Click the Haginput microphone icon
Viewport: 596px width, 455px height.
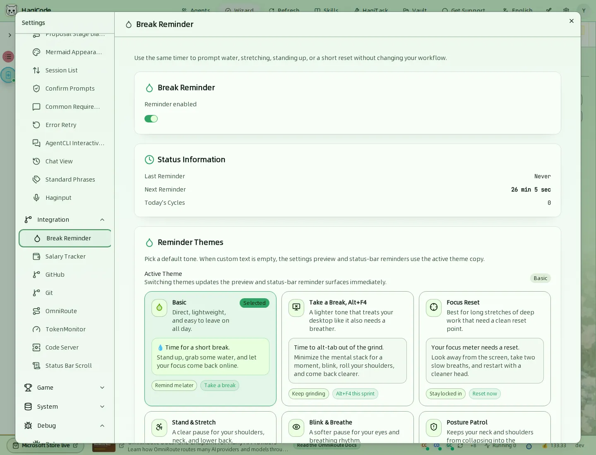click(x=36, y=198)
